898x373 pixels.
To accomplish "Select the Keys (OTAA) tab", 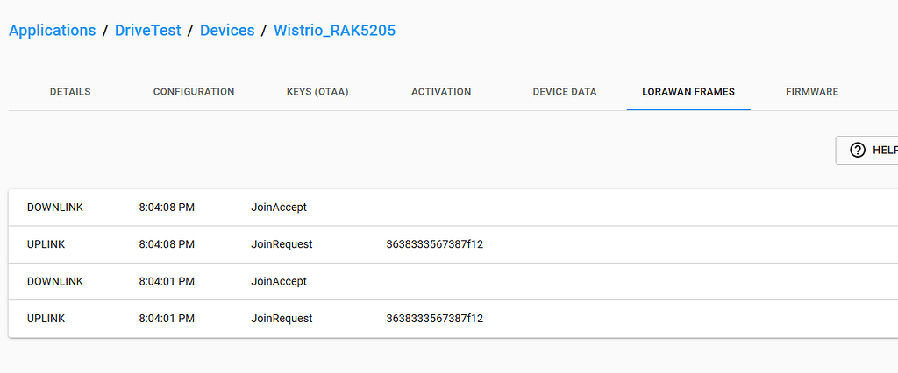I will coord(317,92).
